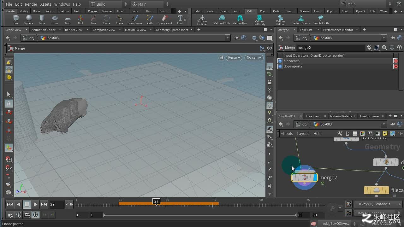Viewport: 404px width, 227px height.
Task: Remove dopimport2 input with red button
Action: click(x=396, y=66)
